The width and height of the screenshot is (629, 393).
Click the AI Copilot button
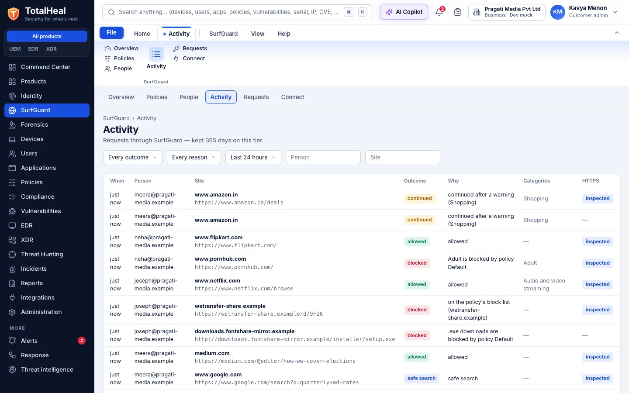click(x=404, y=12)
